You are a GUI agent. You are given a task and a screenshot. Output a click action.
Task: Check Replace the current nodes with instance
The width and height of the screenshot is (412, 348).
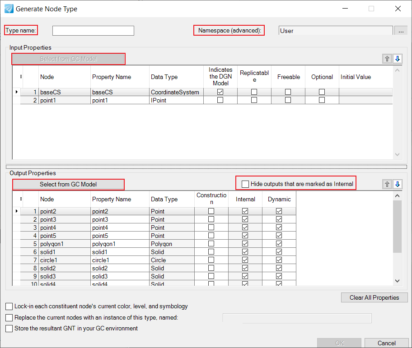(9, 317)
